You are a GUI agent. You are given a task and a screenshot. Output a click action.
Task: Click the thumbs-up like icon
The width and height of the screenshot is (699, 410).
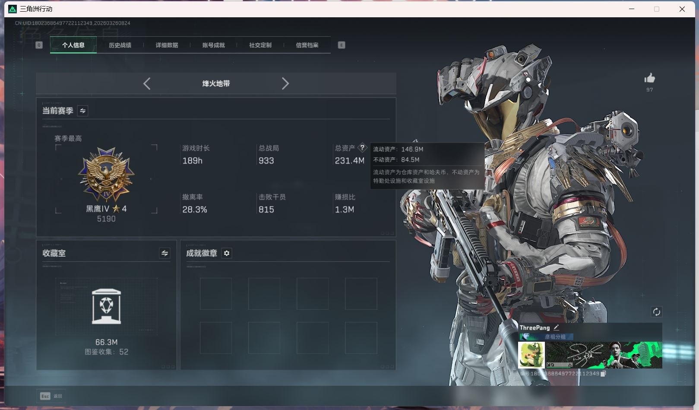(x=649, y=79)
